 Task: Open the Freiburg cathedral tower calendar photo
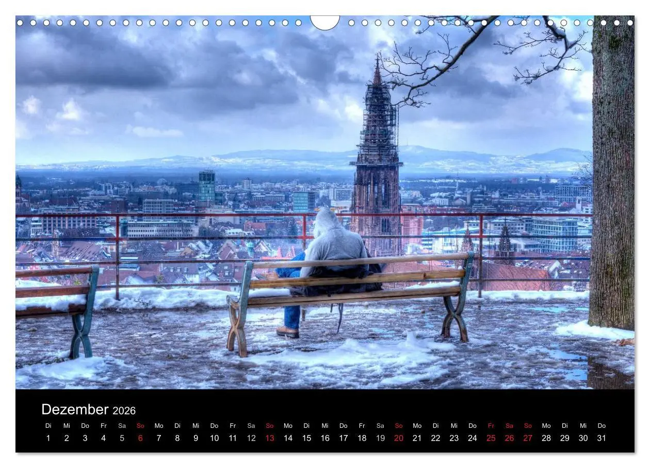point(325,202)
